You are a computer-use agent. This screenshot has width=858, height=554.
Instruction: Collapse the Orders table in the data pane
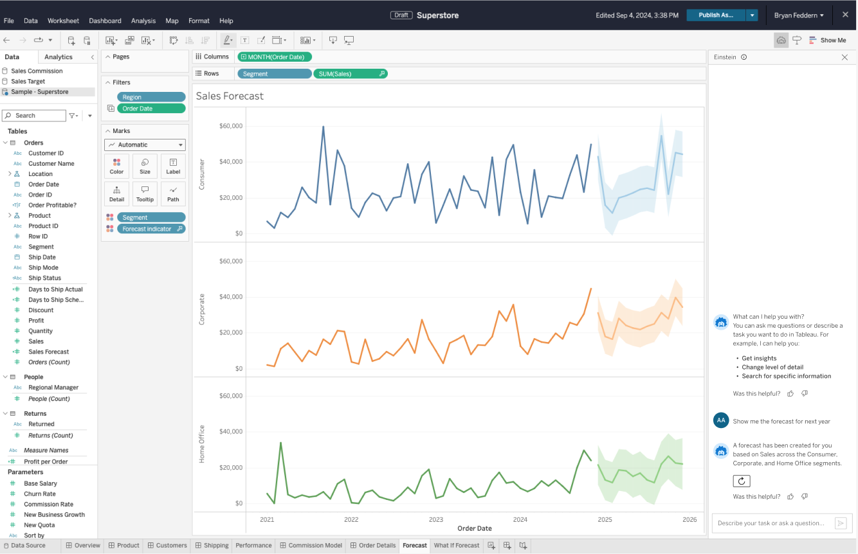(x=6, y=142)
